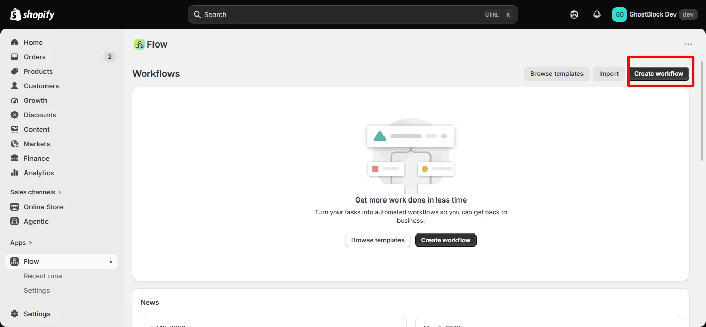Click the Analytics bar chart icon
The width and height of the screenshot is (706, 327).
pyautogui.click(x=14, y=173)
